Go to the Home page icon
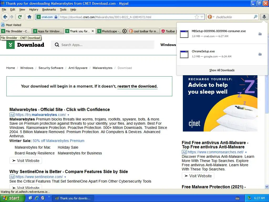Viewport: 269px width, 202px height. tap(29, 17)
